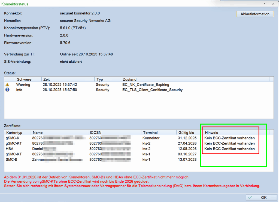This screenshot has width=279, height=202.
Task: Select the certificate valid until 03.10.2027
Action: point(187,154)
